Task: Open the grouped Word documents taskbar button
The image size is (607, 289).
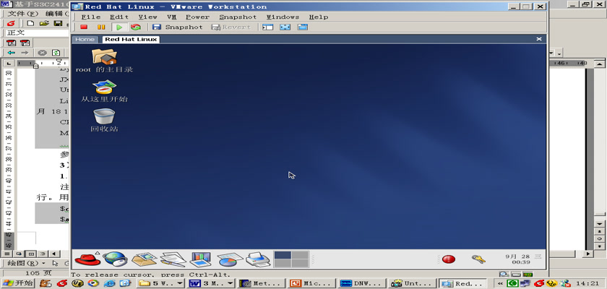Action: [211, 283]
